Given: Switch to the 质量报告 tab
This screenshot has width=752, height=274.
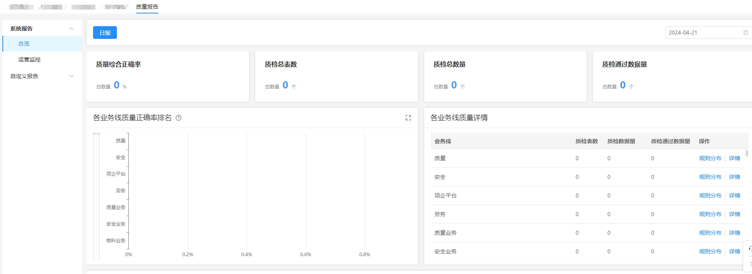Looking at the screenshot, I should (147, 7).
